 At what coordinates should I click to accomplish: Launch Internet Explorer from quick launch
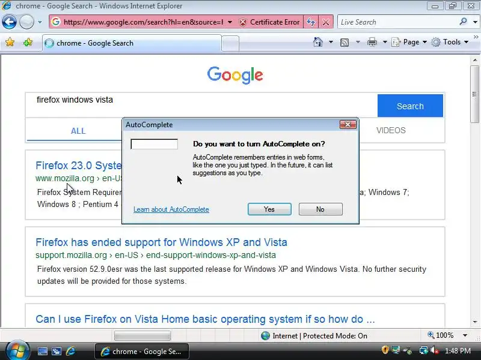pos(70,351)
